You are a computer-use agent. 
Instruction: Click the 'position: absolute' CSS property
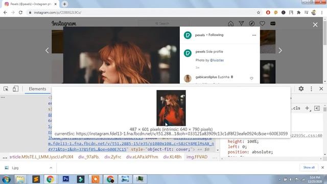(250, 152)
